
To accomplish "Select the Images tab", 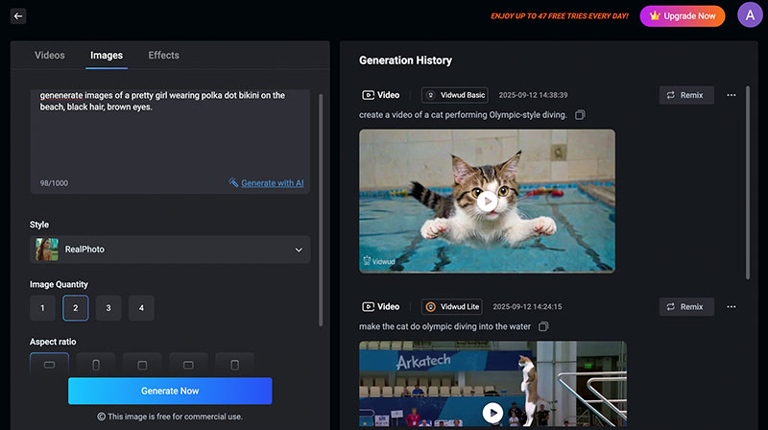I will [107, 56].
